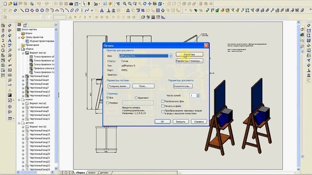Select the rotated rectangle (diamond) tool
Image resolution: width=312 pixels, height=175 pixels.
[32, 10]
